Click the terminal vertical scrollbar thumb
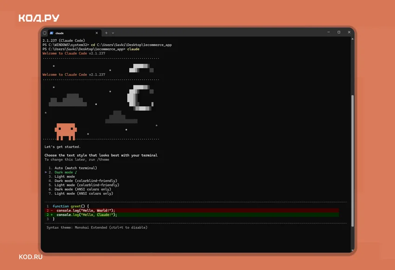395x270 pixels. click(353, 161)
